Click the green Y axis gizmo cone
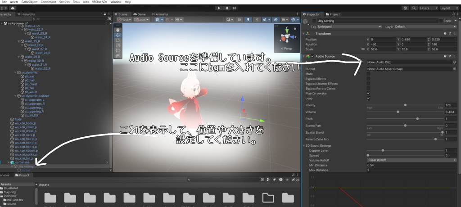 pyautogui.click(x=287, y=30)
